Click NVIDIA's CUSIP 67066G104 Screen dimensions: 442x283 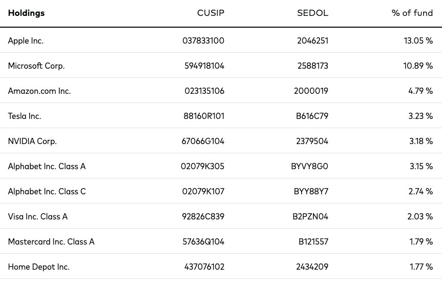[203, 141]
